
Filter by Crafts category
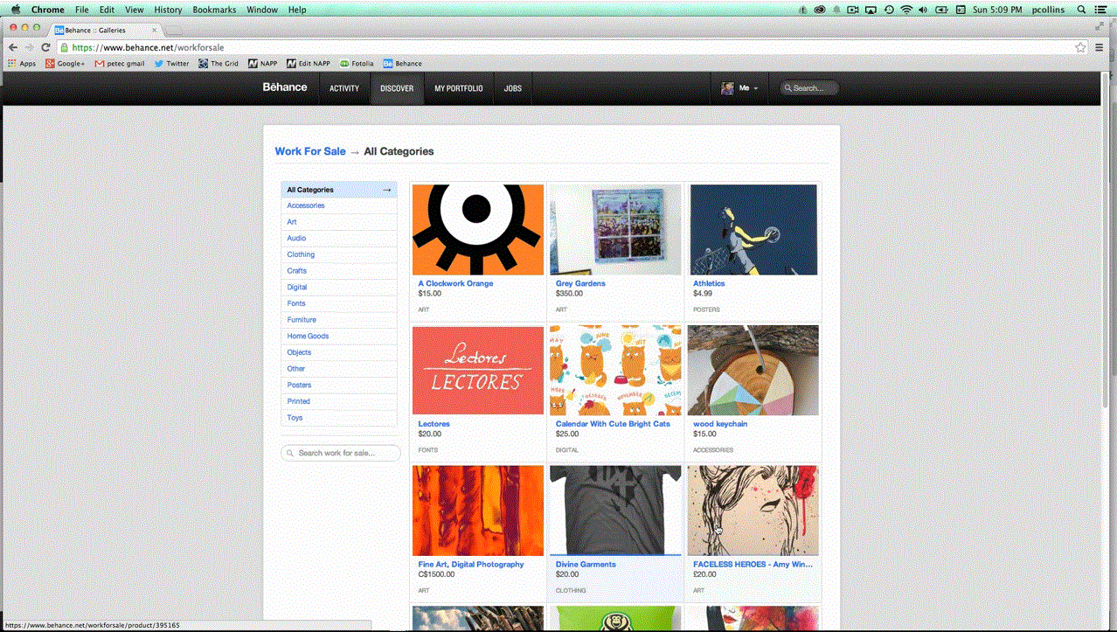297,271
